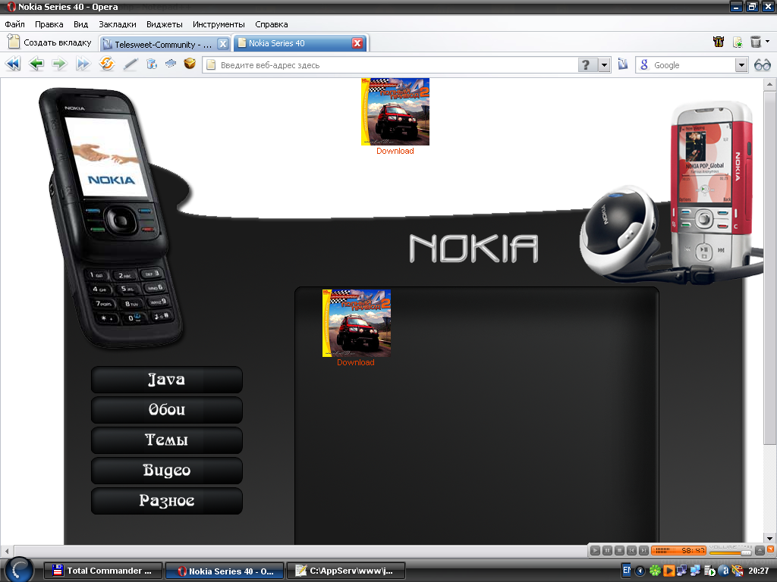Open the closed tabs trash can icon
Screen dimensions: 777x582
point(756,42)
